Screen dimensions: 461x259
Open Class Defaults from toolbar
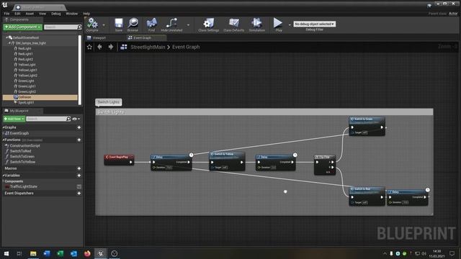(233, 24)
